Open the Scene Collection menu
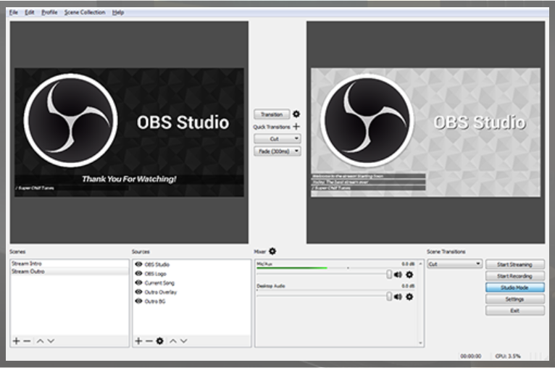Viewport: 555px width, 368px height. tap(85, 12)
